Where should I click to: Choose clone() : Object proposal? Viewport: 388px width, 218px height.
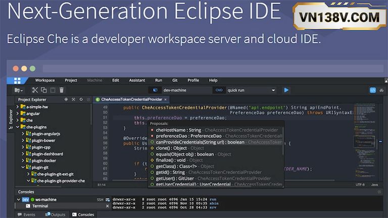(x=216, y=148)
